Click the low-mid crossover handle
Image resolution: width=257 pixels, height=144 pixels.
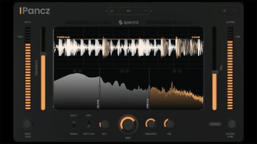point(100,89)
